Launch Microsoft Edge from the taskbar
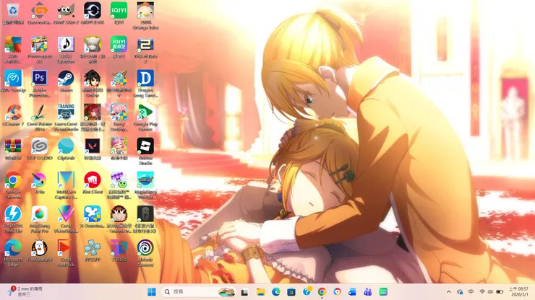 pos(276,292)
